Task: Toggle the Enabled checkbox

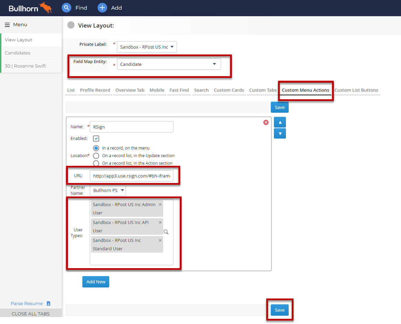Action: [x=96, y=138]
